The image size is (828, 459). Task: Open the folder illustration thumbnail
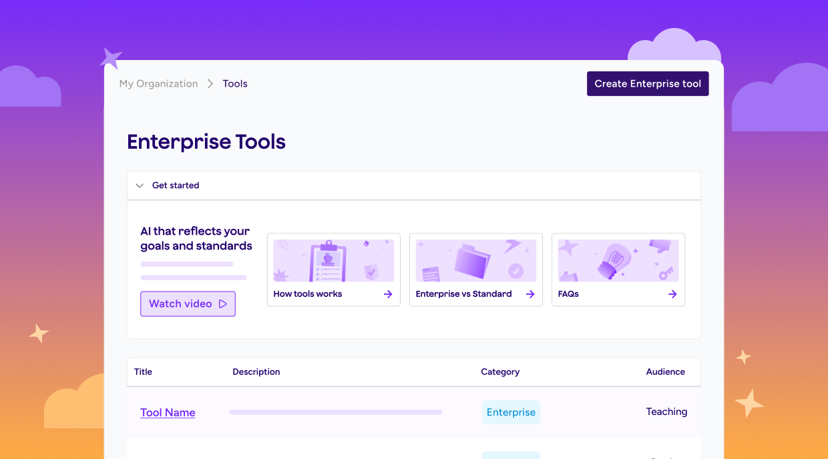(x=476, y=261)
